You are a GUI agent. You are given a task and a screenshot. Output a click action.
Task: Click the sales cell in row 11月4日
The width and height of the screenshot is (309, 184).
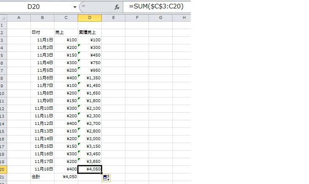[66, 63]
